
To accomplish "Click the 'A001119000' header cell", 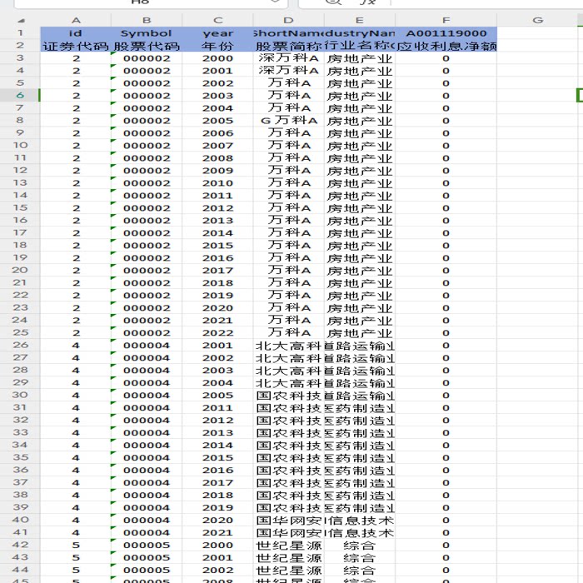I will coord(446,33).
